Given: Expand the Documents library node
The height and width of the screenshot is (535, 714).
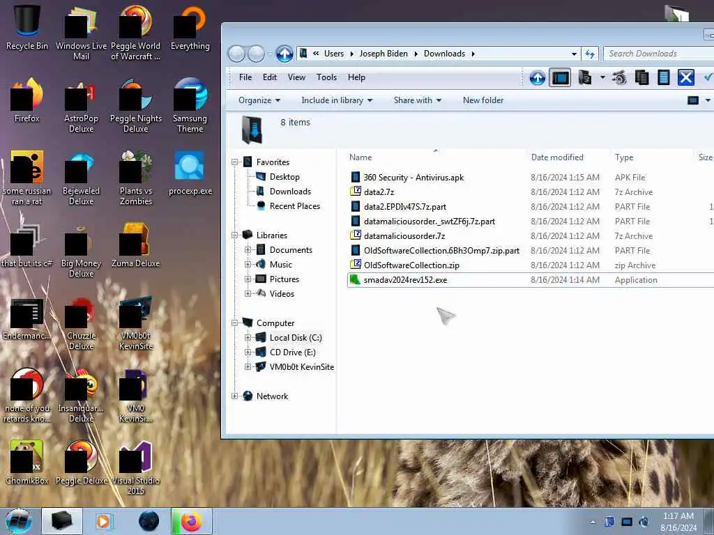Looking at the screenshot, I should coord(248,250).
